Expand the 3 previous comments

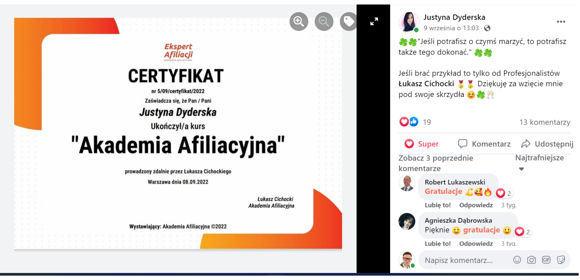(x=436, y=163)
